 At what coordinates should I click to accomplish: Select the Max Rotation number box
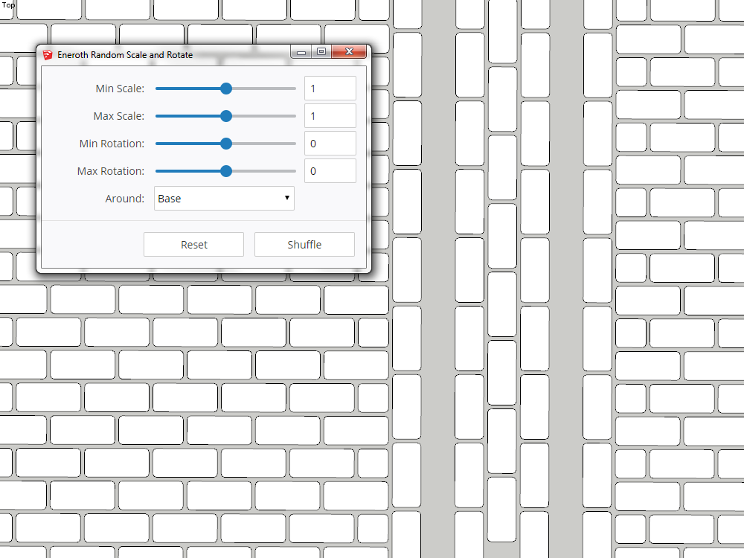coord(330,171)
